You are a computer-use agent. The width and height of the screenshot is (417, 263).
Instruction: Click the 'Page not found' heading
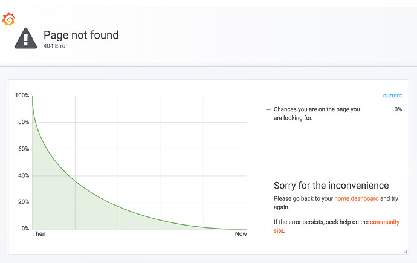[x=81, y=35]
